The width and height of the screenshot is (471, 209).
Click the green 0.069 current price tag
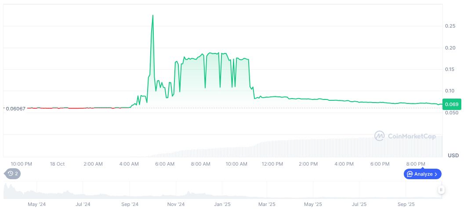tap(452, 104)
